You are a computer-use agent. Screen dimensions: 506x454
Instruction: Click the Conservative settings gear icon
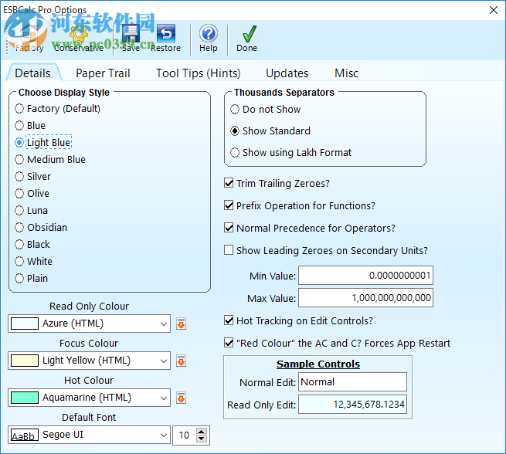point(79,34)
